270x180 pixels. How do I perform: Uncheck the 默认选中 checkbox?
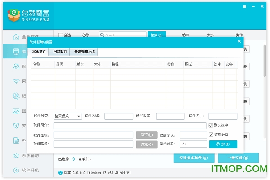[x=211, y=125]
